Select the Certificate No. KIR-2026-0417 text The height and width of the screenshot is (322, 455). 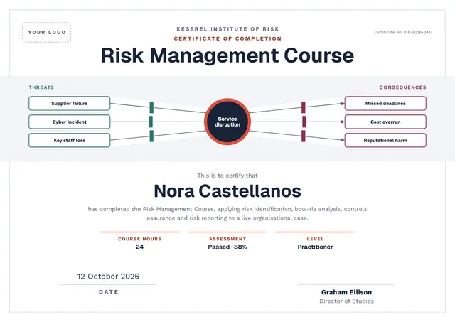pyautogui.click(x=403, y=32)
